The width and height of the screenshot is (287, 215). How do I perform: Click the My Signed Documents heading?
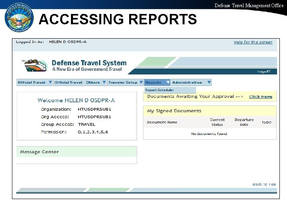pyautogui.click(x=174, y=111)
